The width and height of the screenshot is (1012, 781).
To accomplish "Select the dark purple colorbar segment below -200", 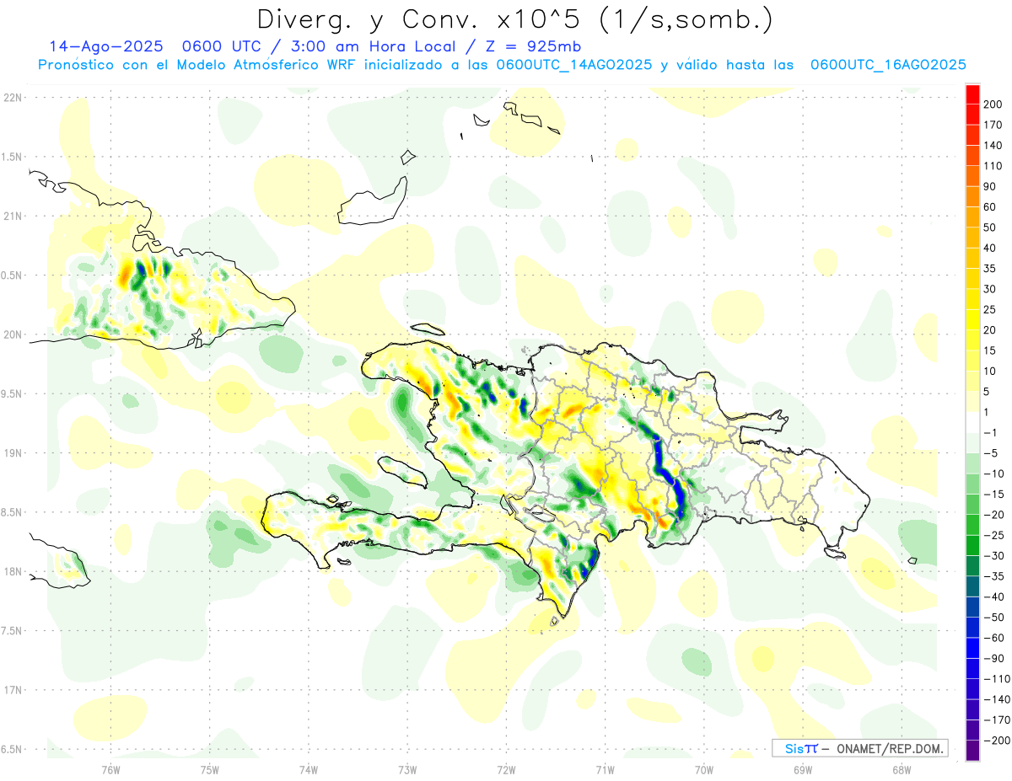I will click(972, 750).
